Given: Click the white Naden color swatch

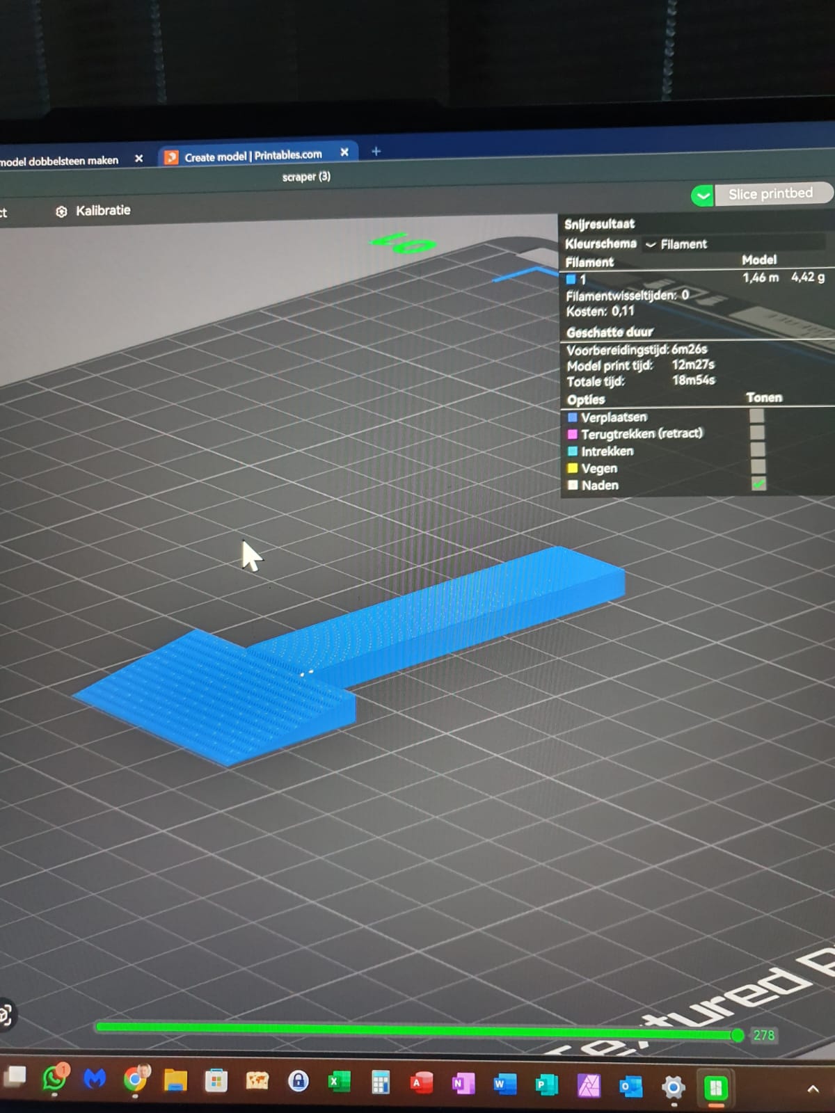Looking at the screenshot, I should point(573,485).
